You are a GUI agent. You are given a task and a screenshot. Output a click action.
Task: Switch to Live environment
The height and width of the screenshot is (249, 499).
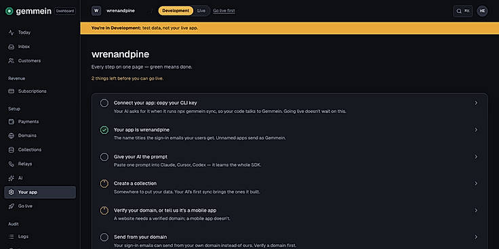[201, 11]
